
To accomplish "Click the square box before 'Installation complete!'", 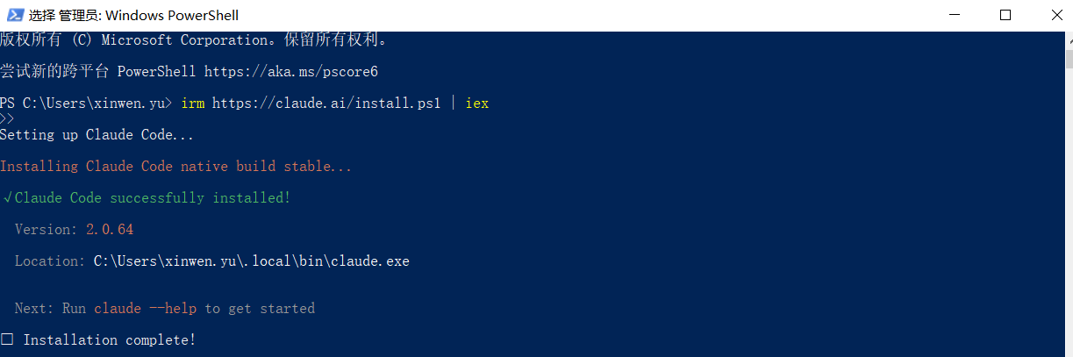I will tap(7, 339).
